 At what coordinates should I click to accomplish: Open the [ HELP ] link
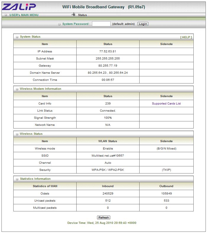[x=186, y=37]
